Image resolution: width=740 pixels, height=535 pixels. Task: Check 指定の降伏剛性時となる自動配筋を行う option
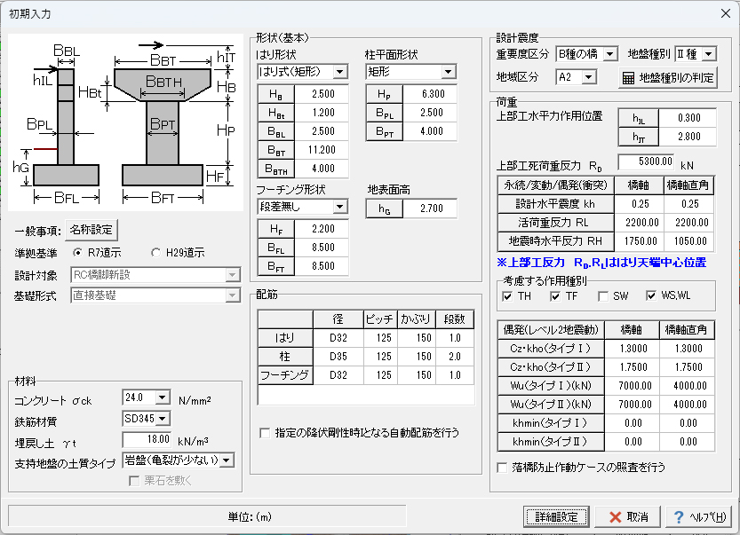pos(265,433)
